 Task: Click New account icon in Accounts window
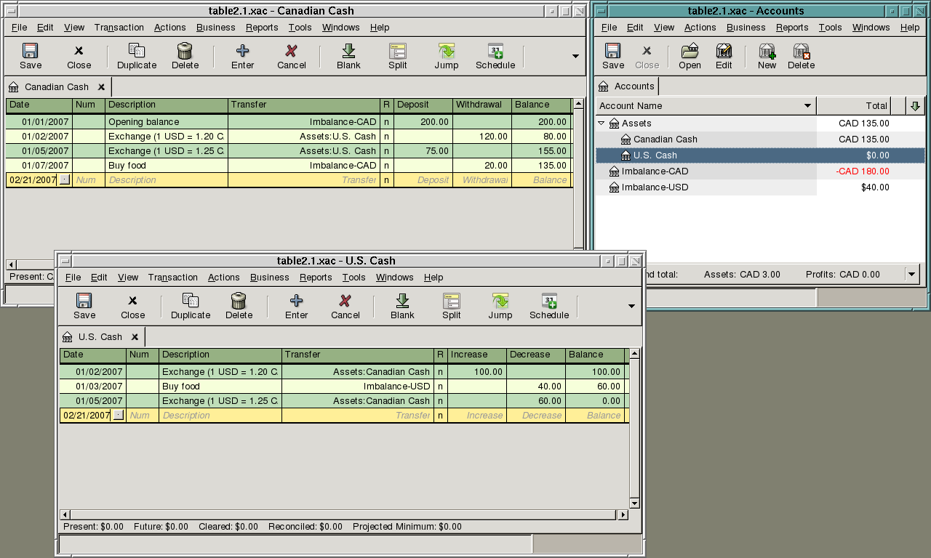[767, 52]
